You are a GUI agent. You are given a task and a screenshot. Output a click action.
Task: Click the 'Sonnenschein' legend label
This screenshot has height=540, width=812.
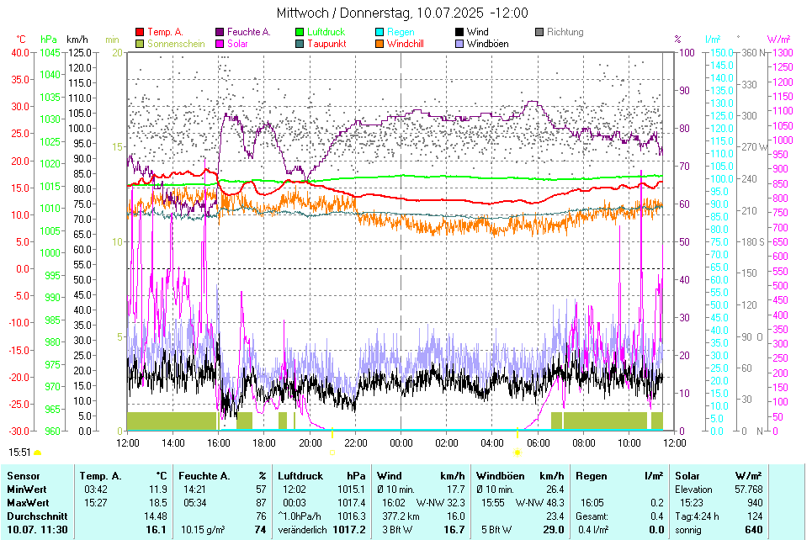pos(176,44)
